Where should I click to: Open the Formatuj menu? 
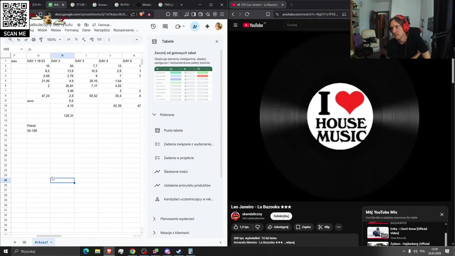tap(71, 30)
